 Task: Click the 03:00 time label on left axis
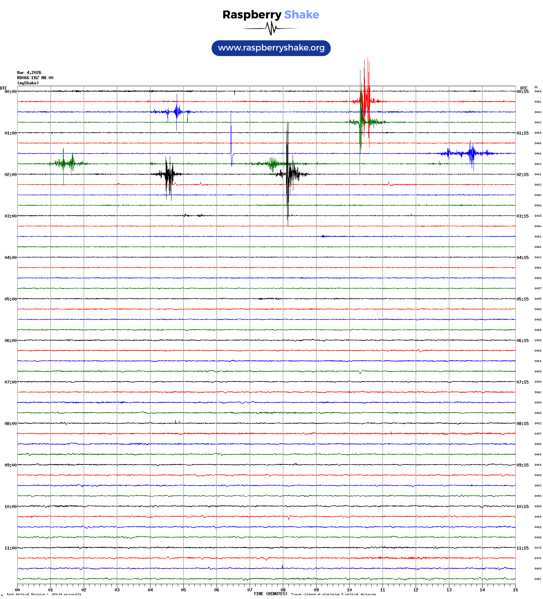coord(10,216)
